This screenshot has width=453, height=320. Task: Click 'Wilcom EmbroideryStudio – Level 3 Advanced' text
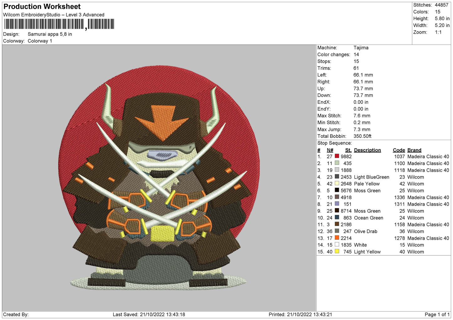coord(54,15)
